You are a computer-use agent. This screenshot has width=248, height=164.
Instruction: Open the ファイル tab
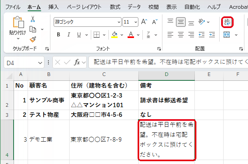[13, 7]
